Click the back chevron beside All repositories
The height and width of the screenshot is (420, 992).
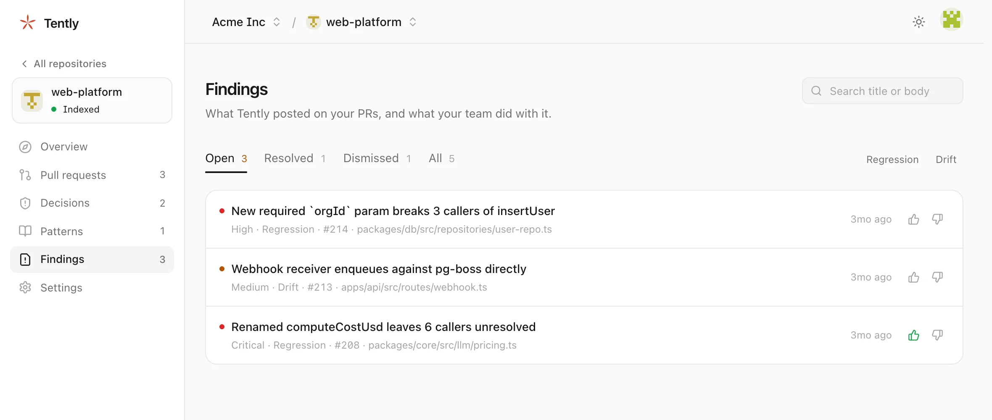[24, 64]
